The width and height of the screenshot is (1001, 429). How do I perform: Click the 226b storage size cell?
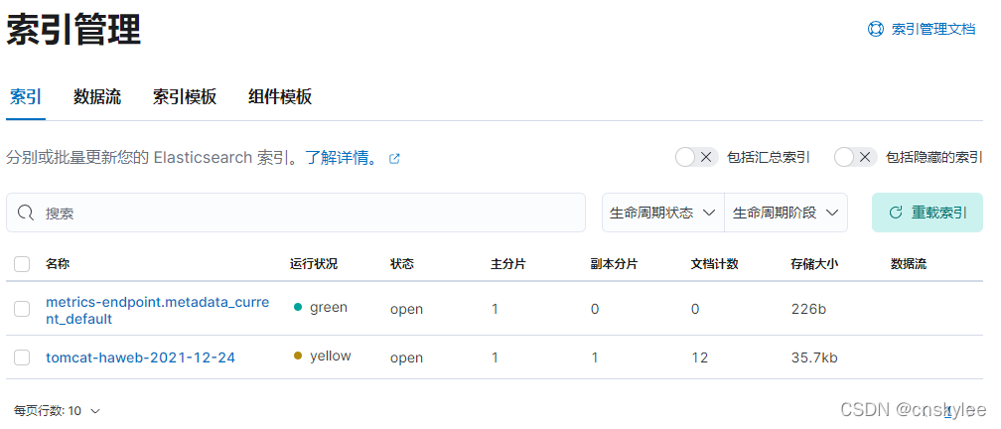click(808, 309)
